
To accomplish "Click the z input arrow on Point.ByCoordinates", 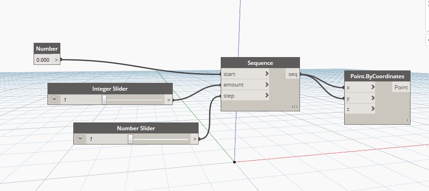I will [373, 109].
